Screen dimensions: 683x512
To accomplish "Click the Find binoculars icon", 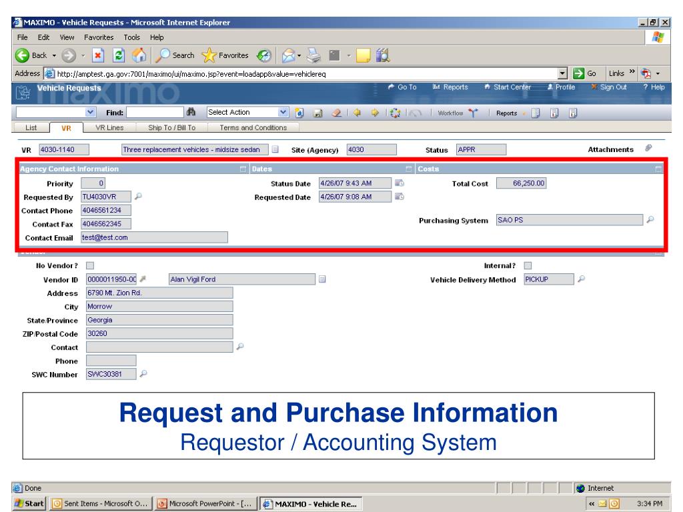I will [x=191, y=112].
